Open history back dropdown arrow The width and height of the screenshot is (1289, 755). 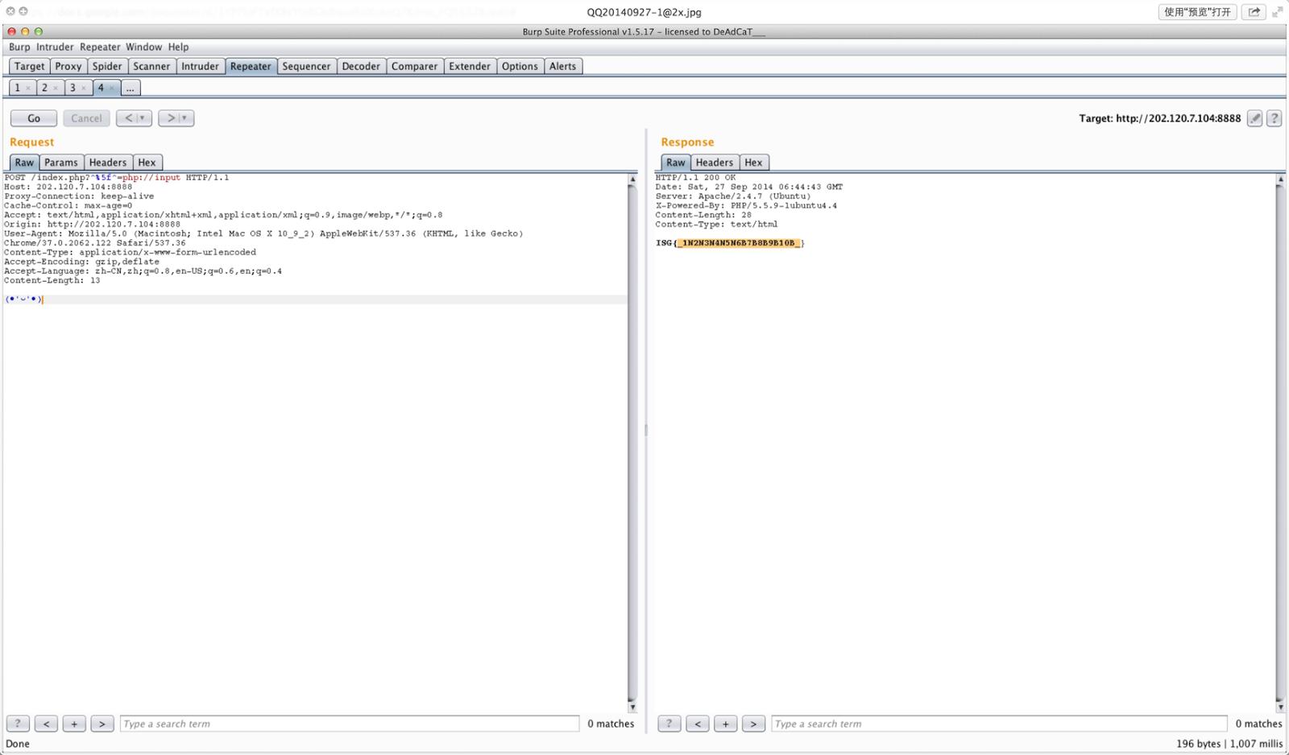142,118
